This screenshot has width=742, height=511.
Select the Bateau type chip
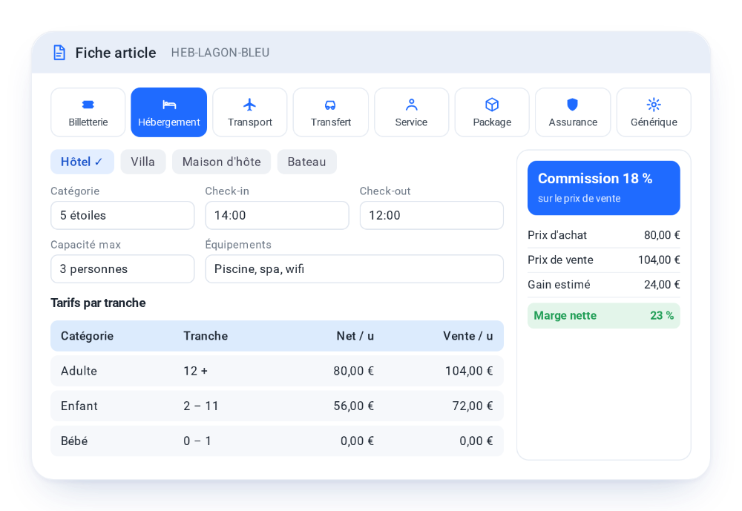coord(306,162)
